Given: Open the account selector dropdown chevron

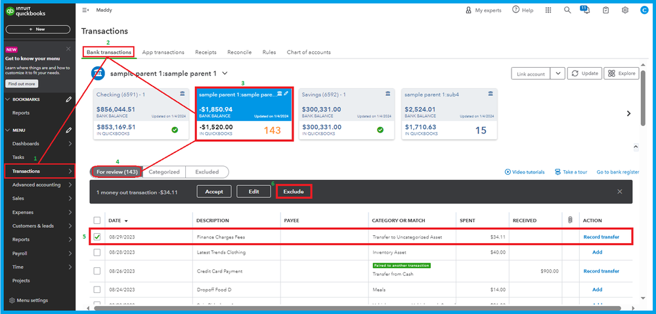Looking at the screenshot, I should 225,74.
